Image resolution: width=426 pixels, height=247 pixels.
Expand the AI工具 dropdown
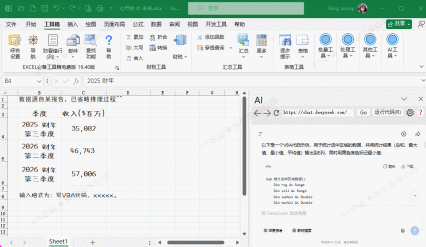[392, 46]
